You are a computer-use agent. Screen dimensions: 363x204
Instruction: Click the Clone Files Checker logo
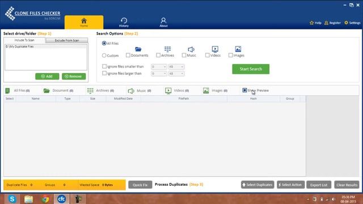click(32, 14)
